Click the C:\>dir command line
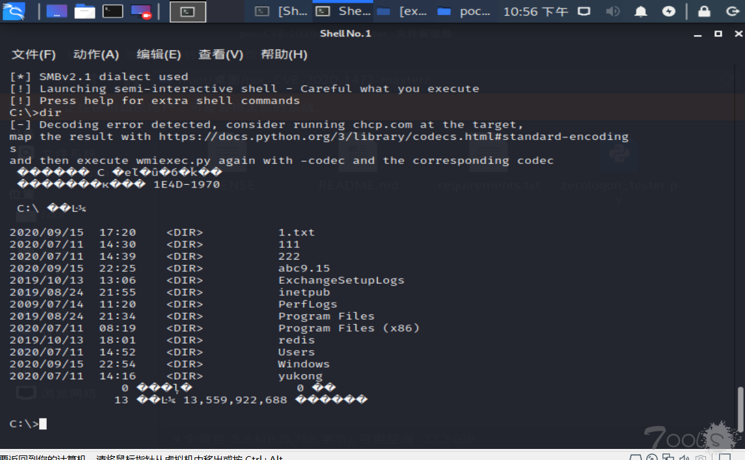Viewport: 745px width, 460px height. coord(35,113)
